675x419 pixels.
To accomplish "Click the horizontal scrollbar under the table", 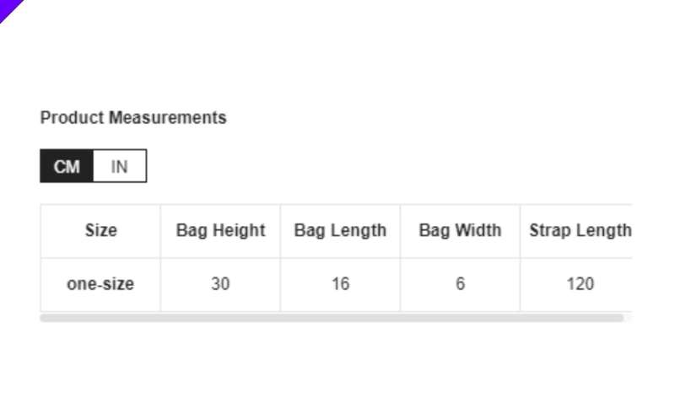I will click(x=332, y=318).
